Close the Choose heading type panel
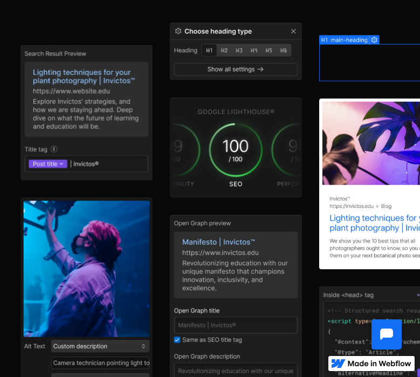 coord(293,31)
